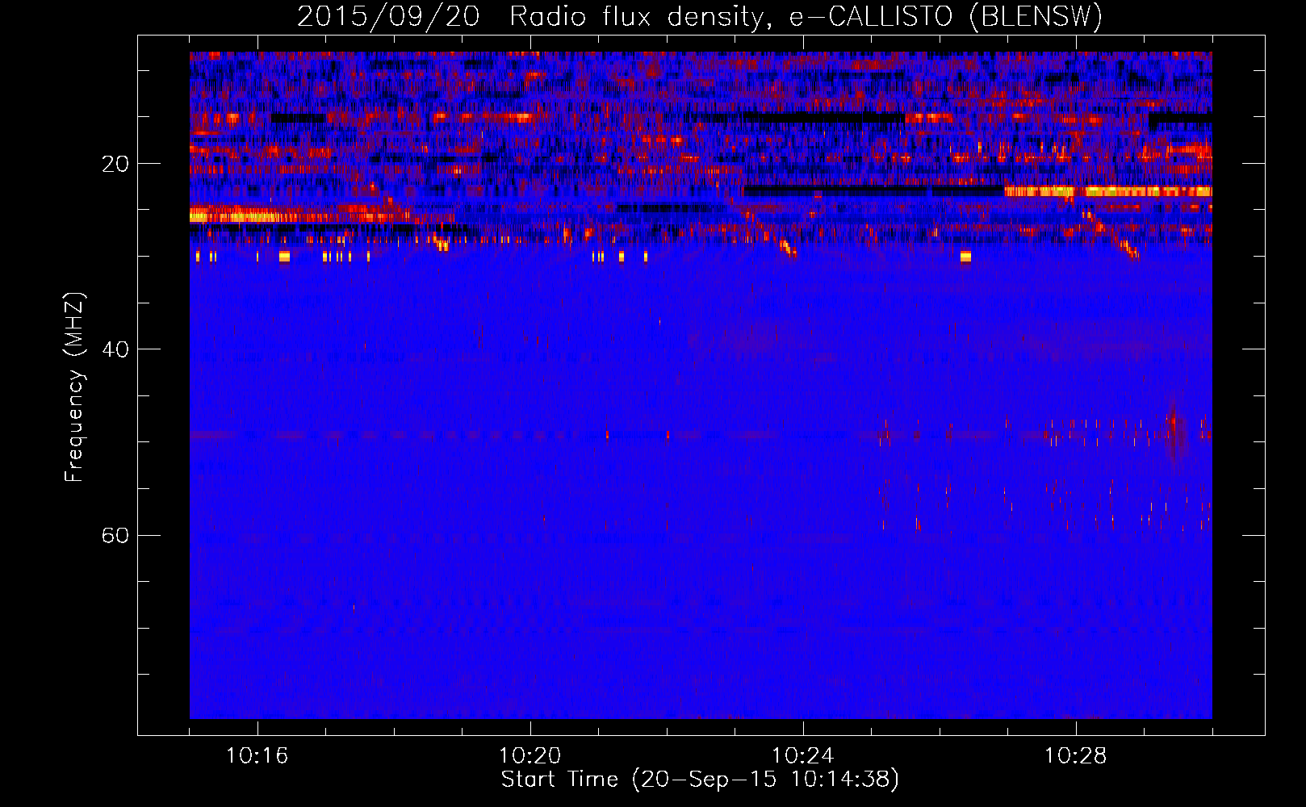Click the 'Frequency (MHZ)' axis label
The width and height of the screenshot is (1306, 807).
click(74, 387)
